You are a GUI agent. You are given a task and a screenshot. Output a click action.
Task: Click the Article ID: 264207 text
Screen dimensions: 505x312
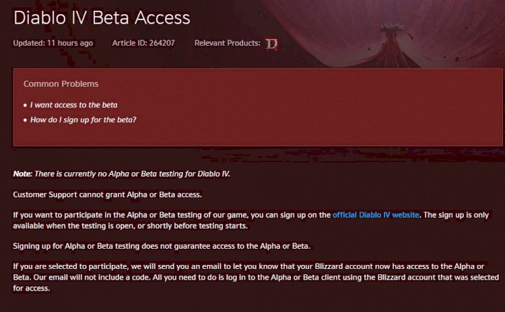pyautogui.click(x=143, y=43)
